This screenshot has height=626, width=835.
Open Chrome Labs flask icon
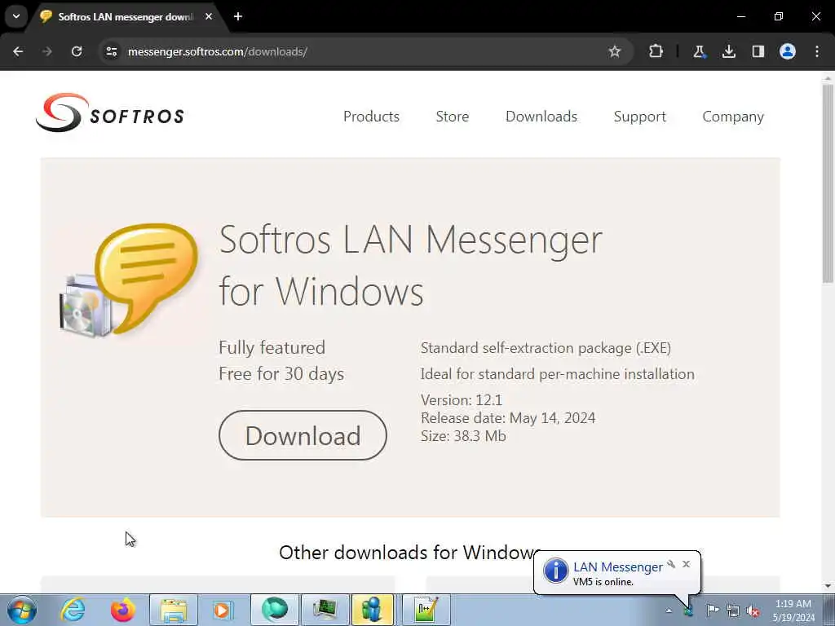click(x=699, y=51)
